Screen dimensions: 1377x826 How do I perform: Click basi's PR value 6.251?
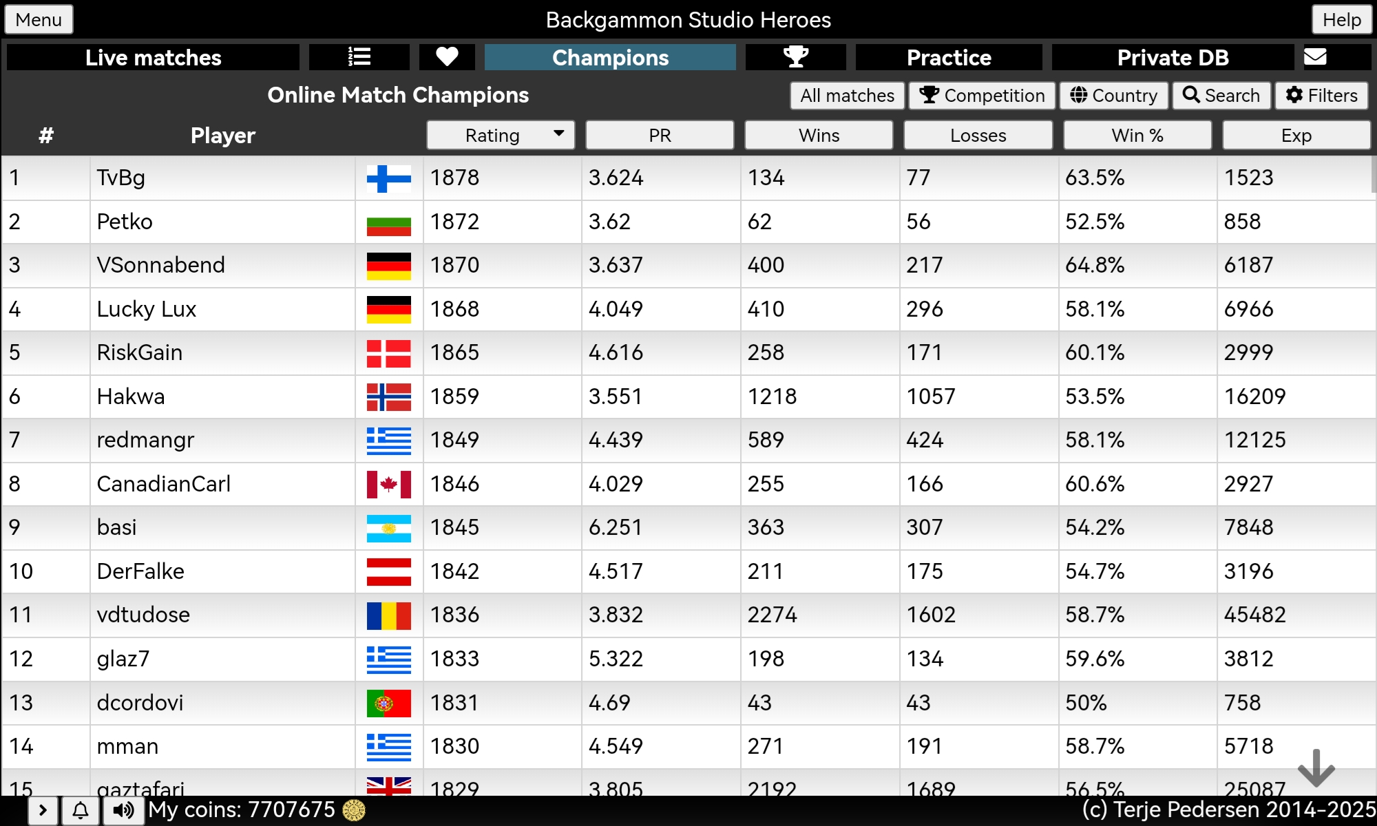pos(616,528)
